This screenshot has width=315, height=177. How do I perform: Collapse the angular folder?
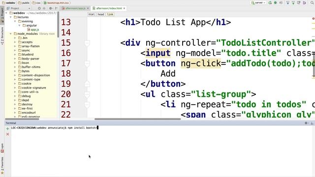pos(20,26)
